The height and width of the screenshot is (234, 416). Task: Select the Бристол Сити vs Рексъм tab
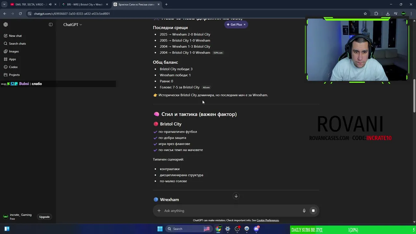(x=136, y=5)
